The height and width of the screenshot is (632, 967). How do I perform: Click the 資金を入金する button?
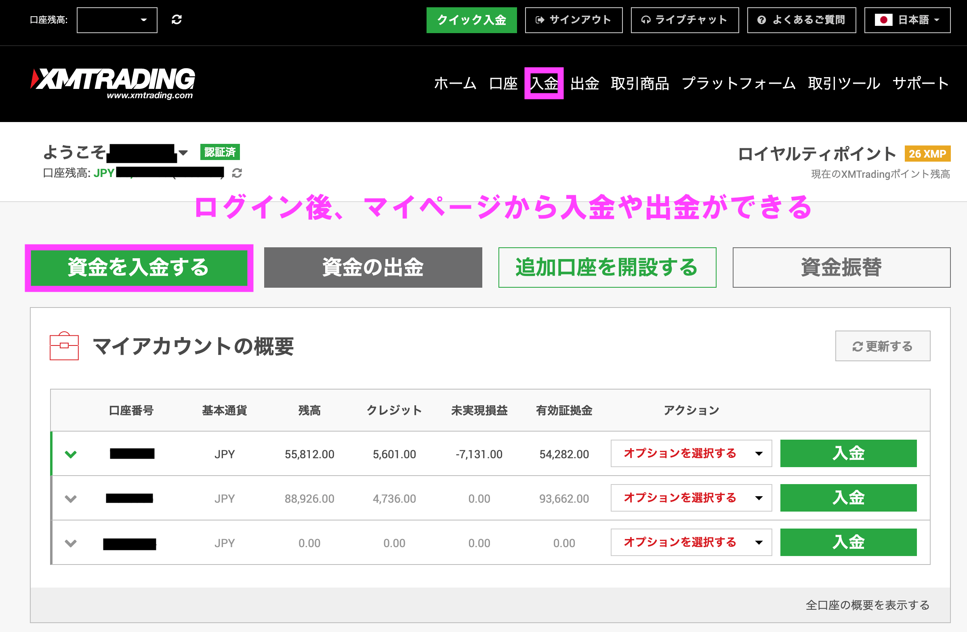(x=139, y=268)
